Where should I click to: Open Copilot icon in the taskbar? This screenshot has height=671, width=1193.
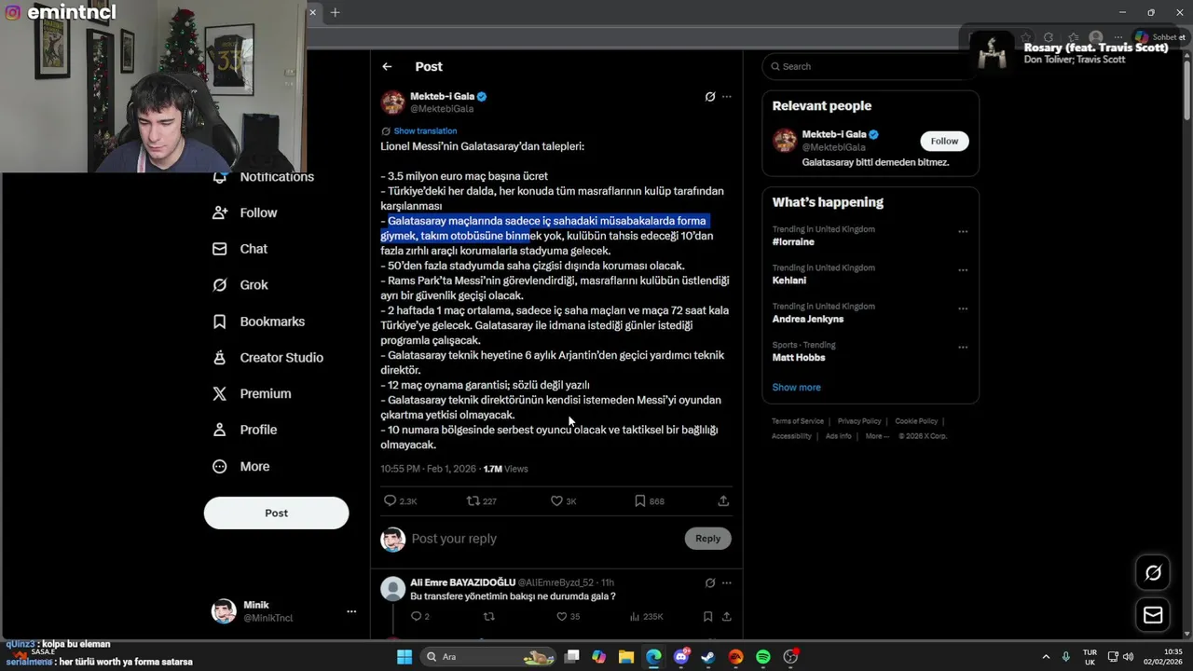point(599,657)
